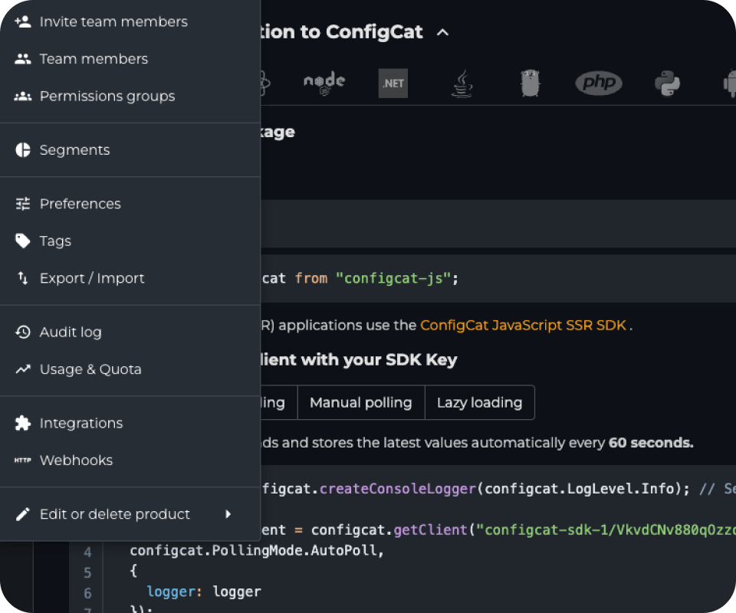Select the Python SDK icon
Screen dimensions: 736x613
tap(667, 84)
